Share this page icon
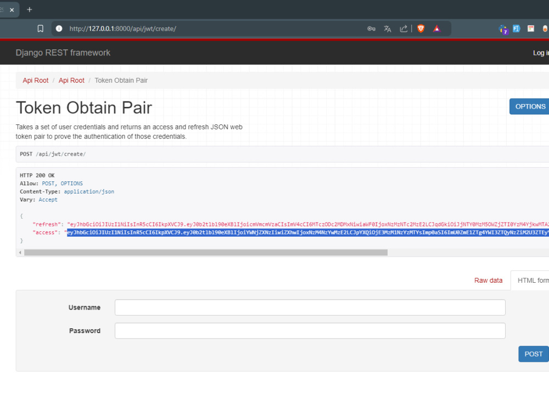This screenshot has width=549, height=411. [404, 28]
